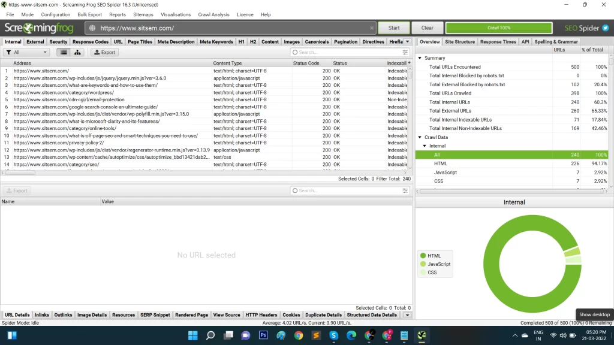614x345 pixels.
Task: Select the JavaScript row under Internal
Action: [x=511, y=172]
